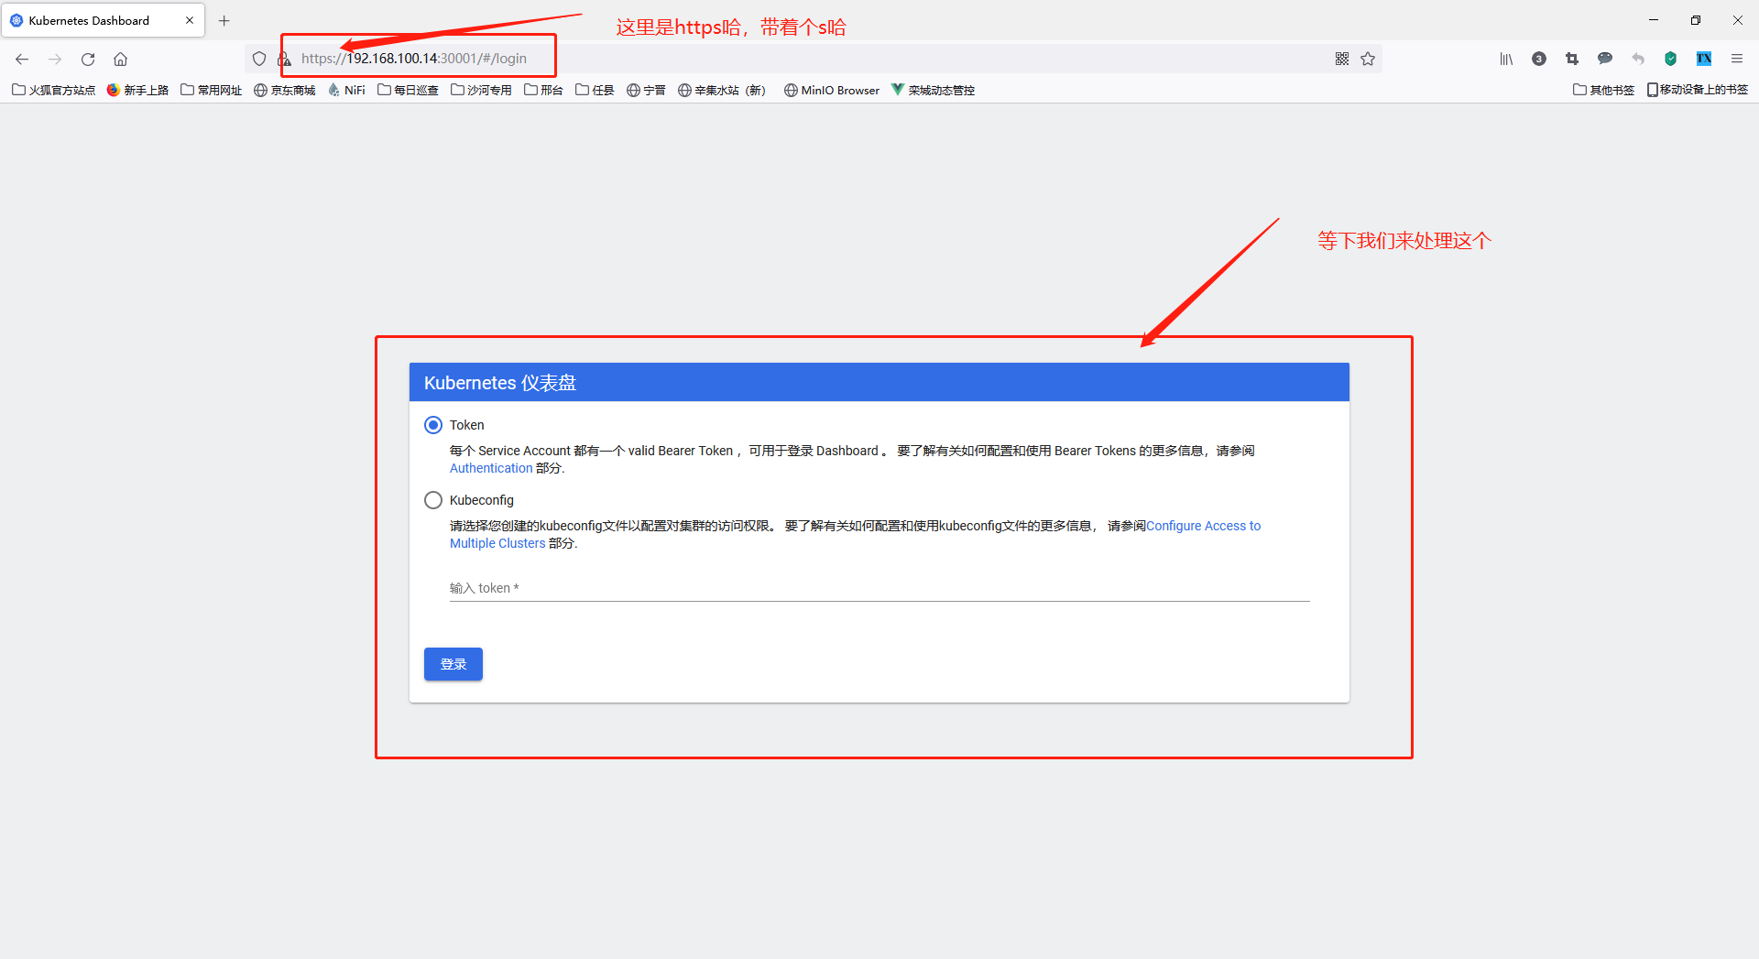The width and height of the screenshot is (1759, 959).
Task: Open the chat bubble extension icon
Action: (x=1605, y=59)
